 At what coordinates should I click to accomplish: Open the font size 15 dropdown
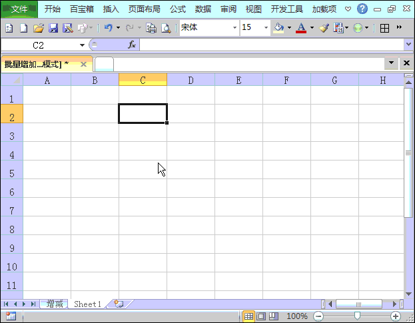266,27
